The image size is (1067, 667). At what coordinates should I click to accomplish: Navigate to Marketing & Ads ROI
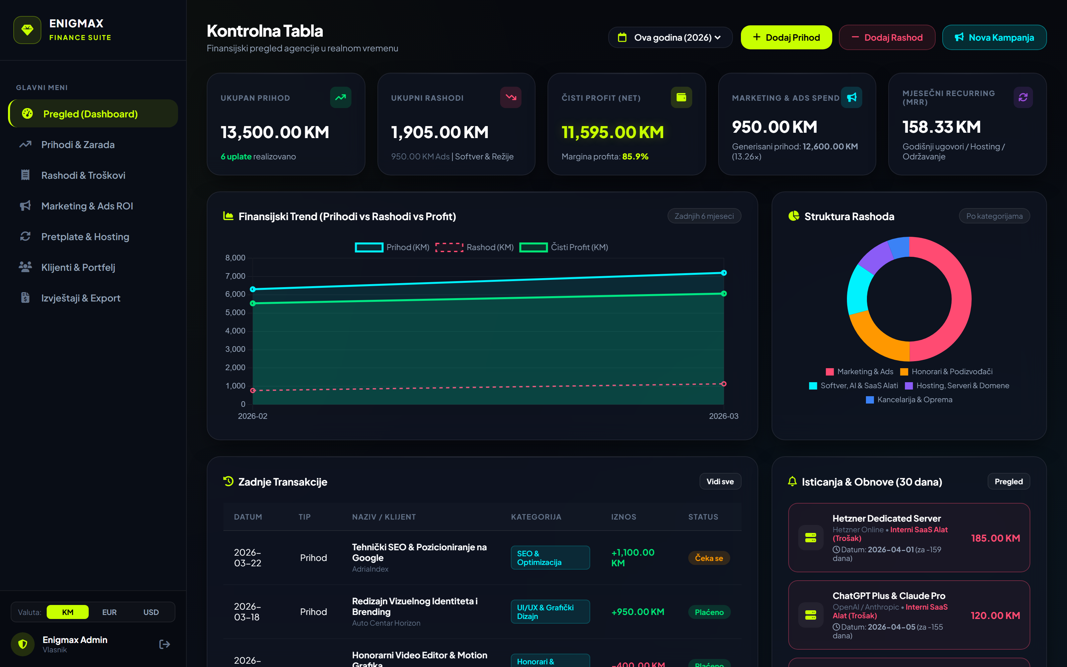[x=93, y=206]
